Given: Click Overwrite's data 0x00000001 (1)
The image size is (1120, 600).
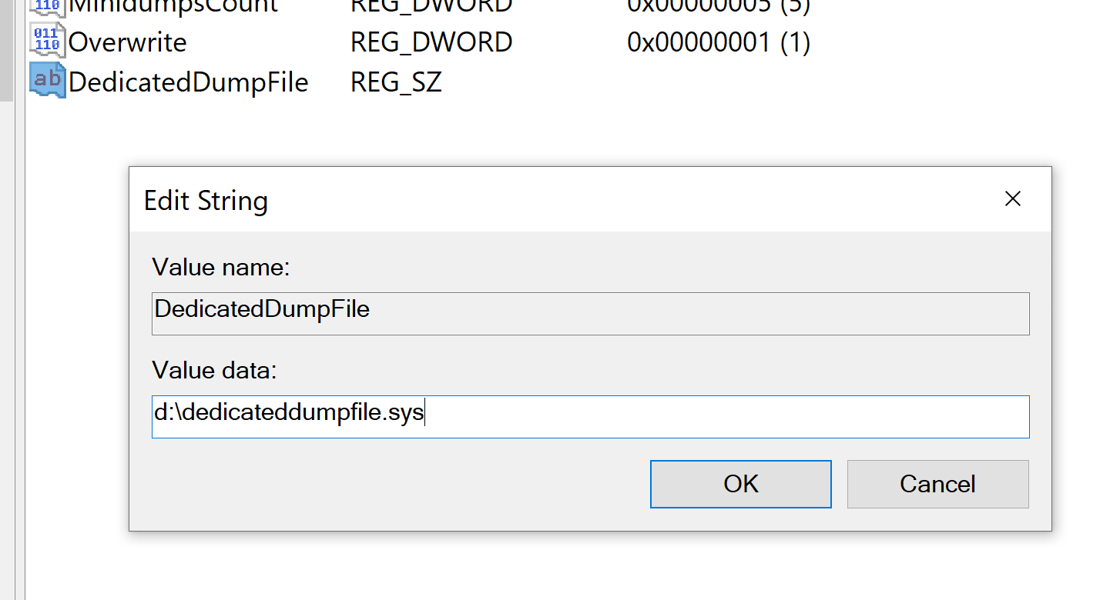Looking at the screenshot, I should 719,42.
